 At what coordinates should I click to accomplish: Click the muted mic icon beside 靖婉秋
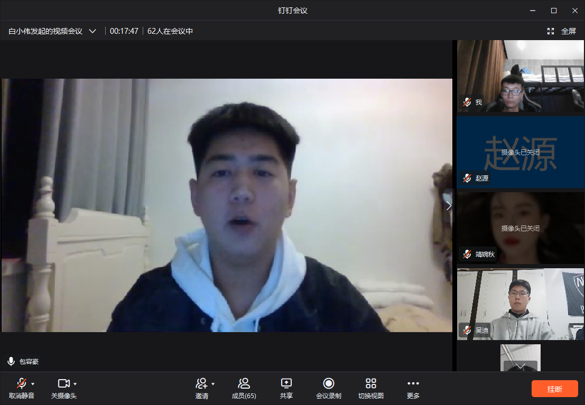point(467,255)
